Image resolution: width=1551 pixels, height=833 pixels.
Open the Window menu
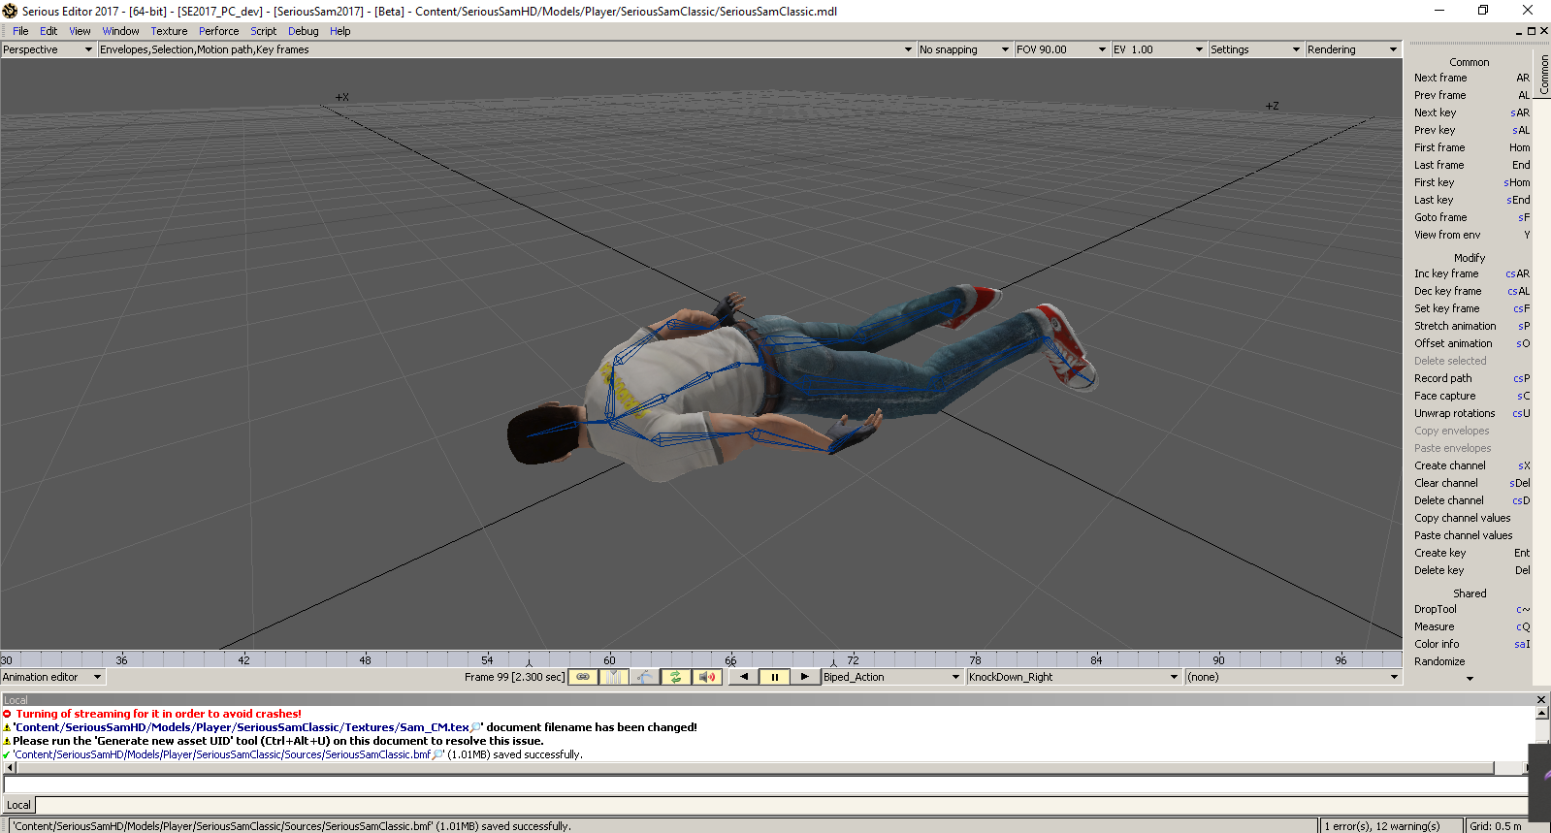coord(120,31)
